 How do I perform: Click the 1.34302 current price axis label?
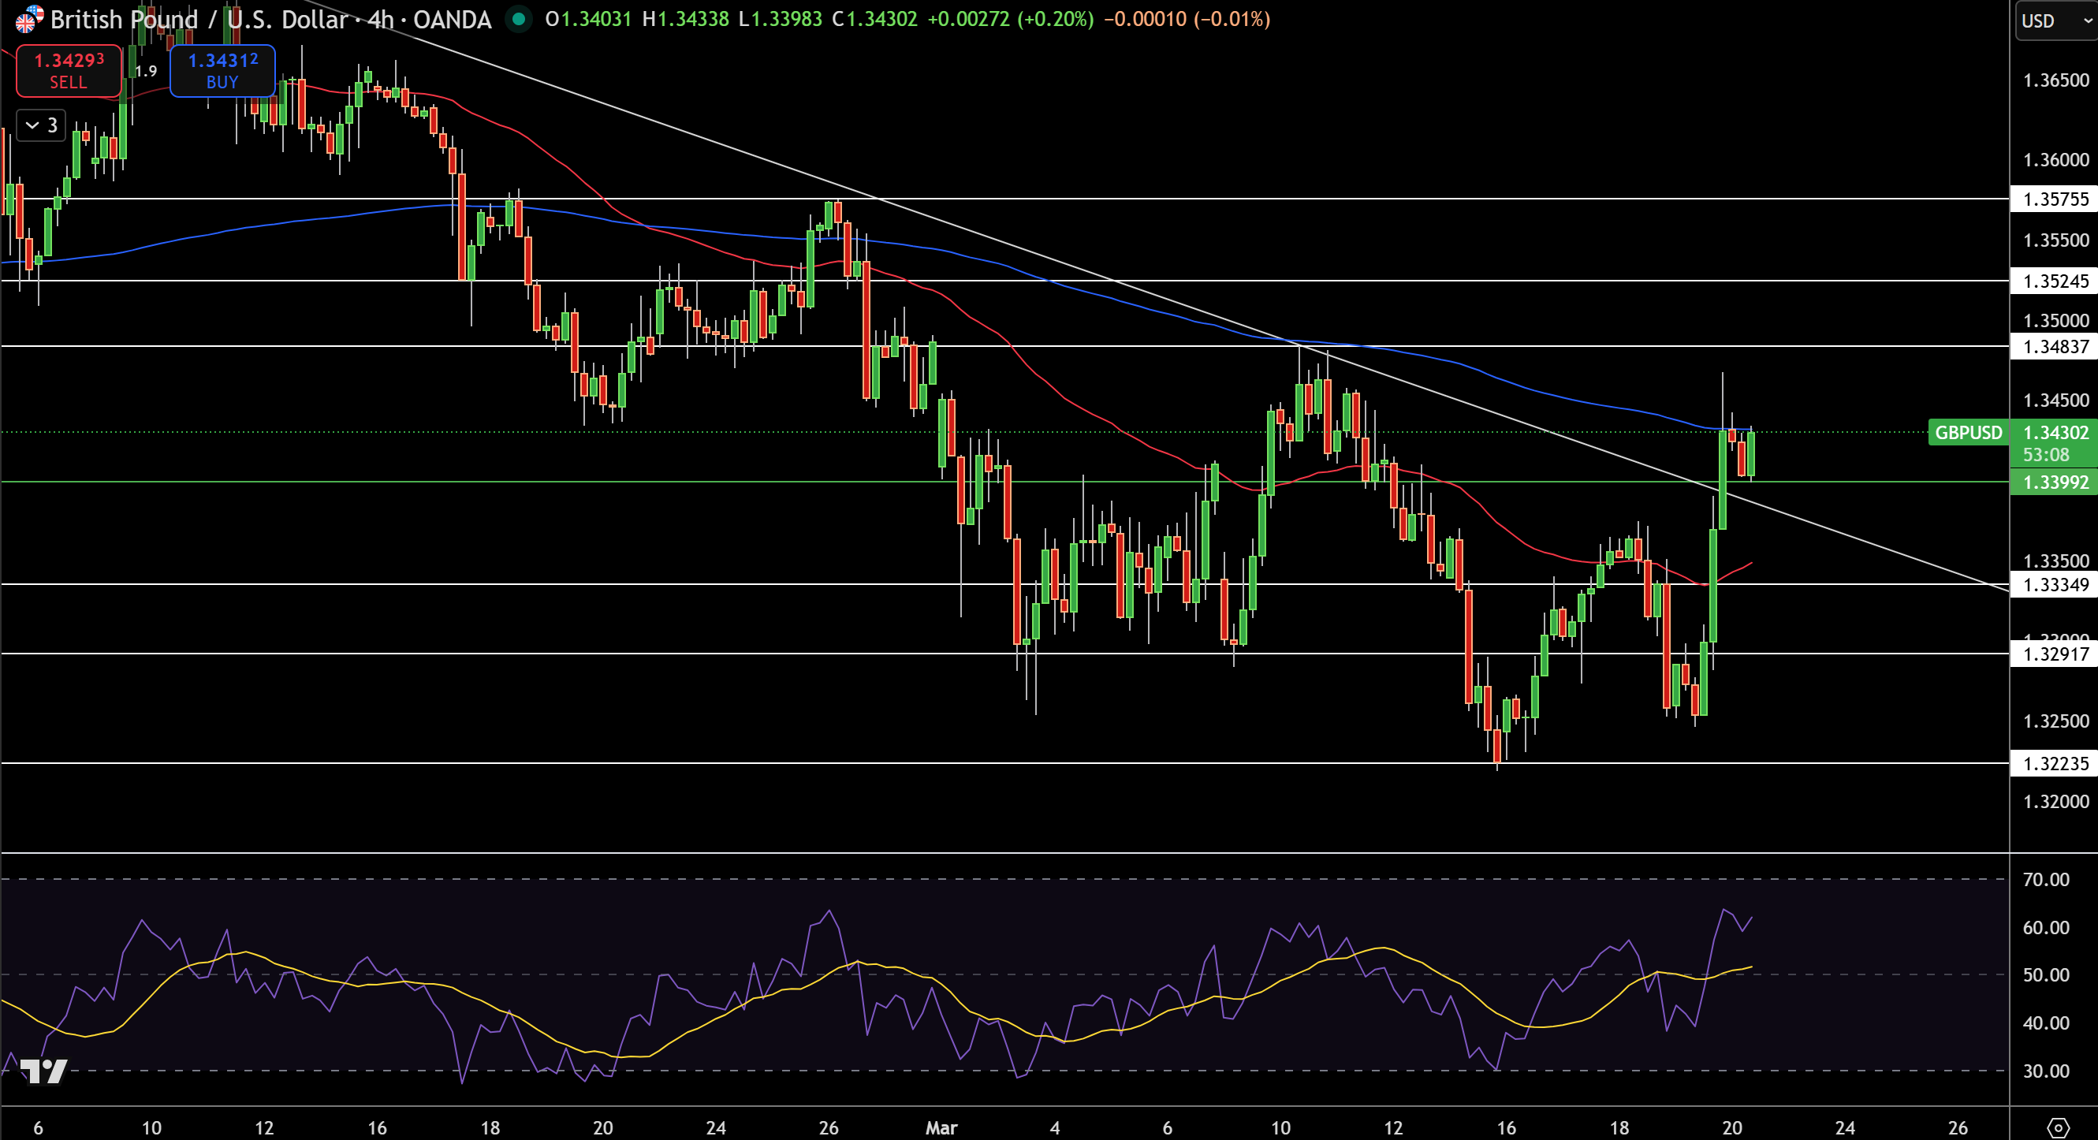[x=2055, y=432]
